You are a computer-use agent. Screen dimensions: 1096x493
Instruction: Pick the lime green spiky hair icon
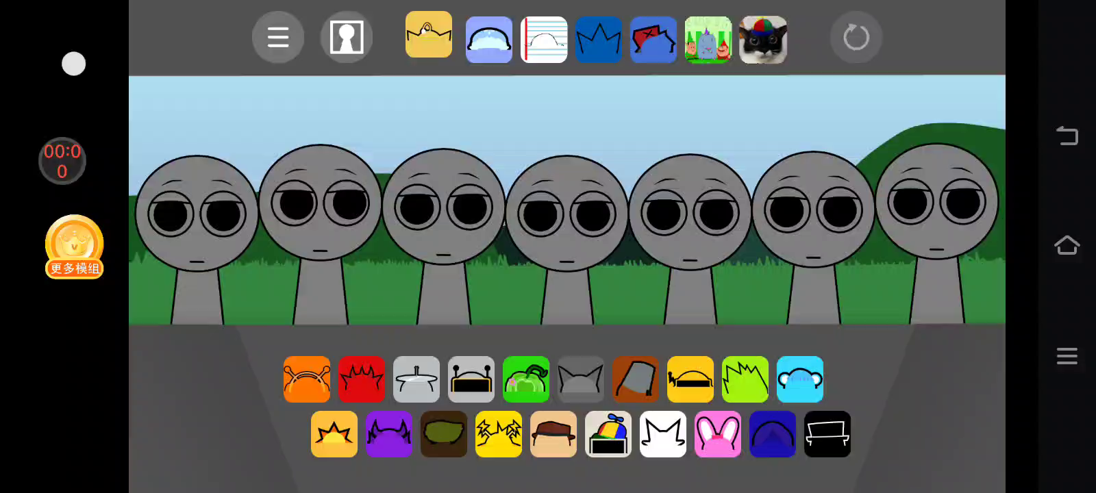745,379
